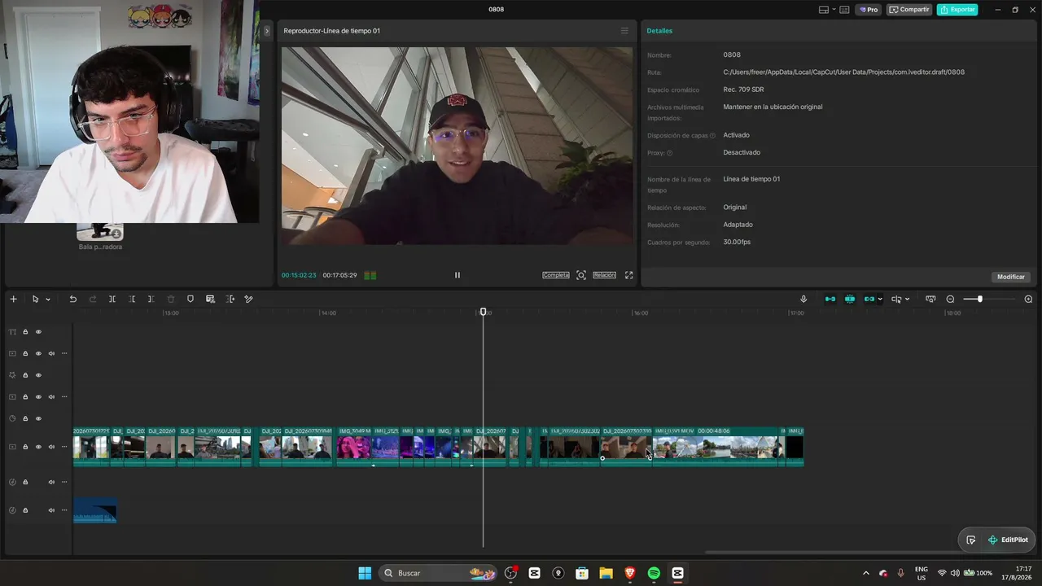Click the Exportar button
The height and width of the screenshot is (586, 1042).
pos(957,10)
